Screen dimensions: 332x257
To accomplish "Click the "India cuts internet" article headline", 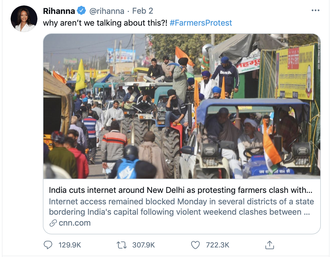I will point(180,190).
